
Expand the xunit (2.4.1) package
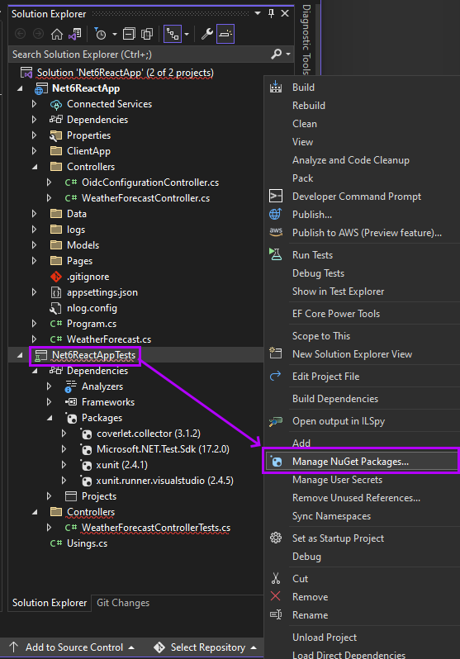[64, 465]
